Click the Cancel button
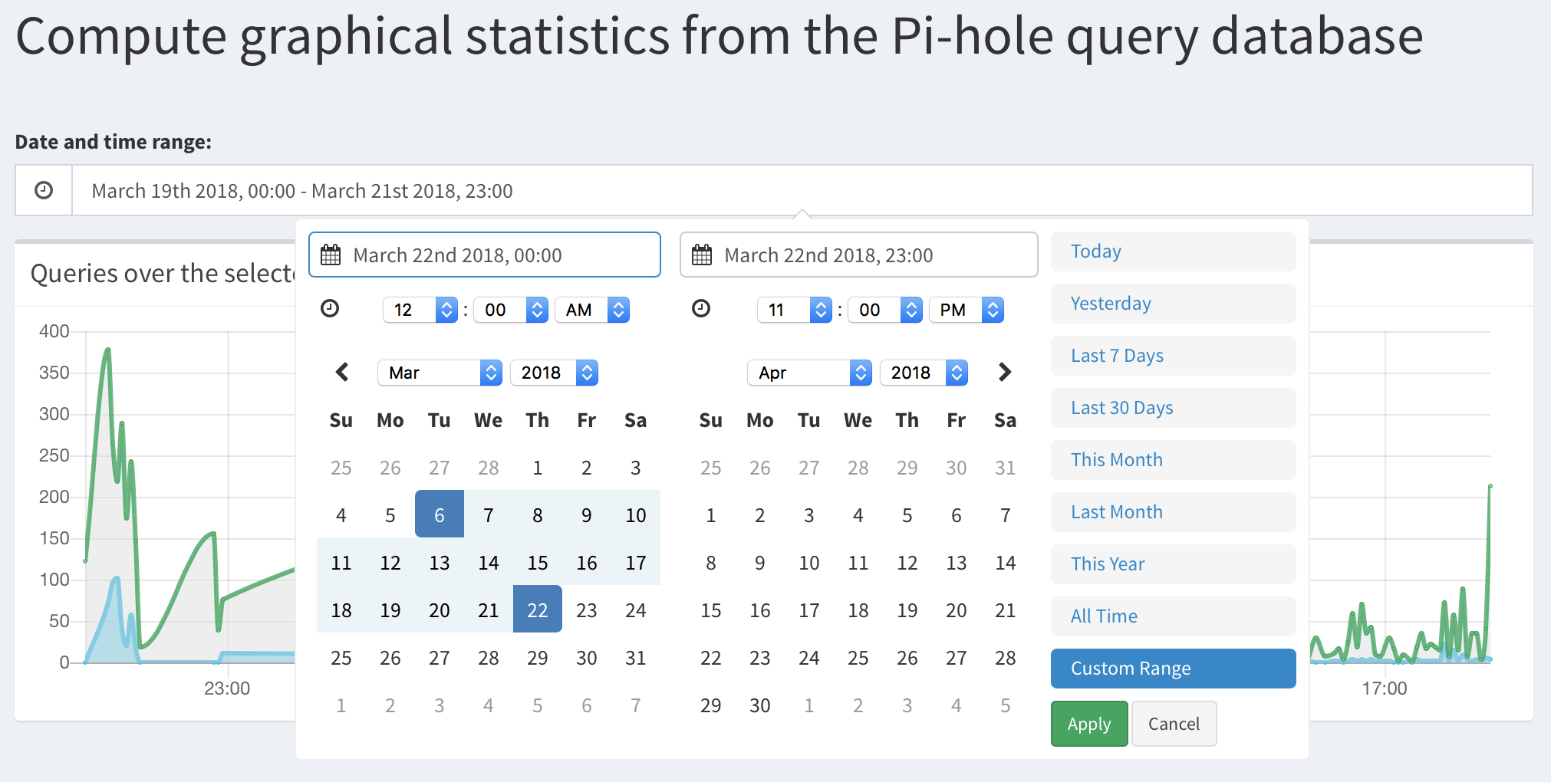 point(1174,724)
